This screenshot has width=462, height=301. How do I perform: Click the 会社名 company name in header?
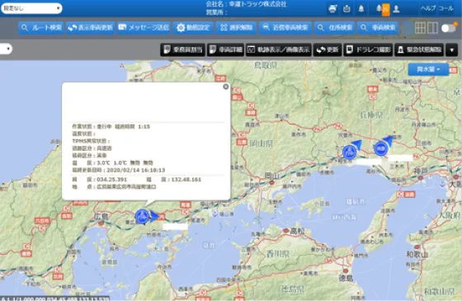click(x=246, y=4)
